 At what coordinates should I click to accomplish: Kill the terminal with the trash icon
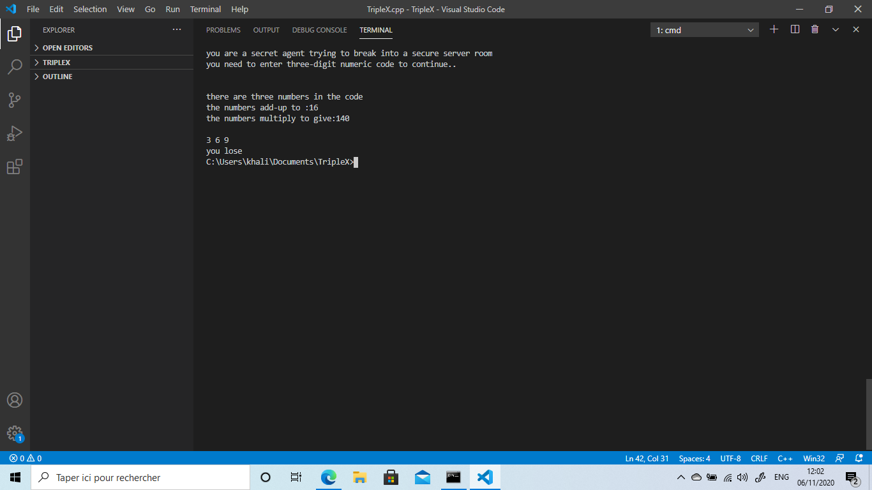[815, 29]
